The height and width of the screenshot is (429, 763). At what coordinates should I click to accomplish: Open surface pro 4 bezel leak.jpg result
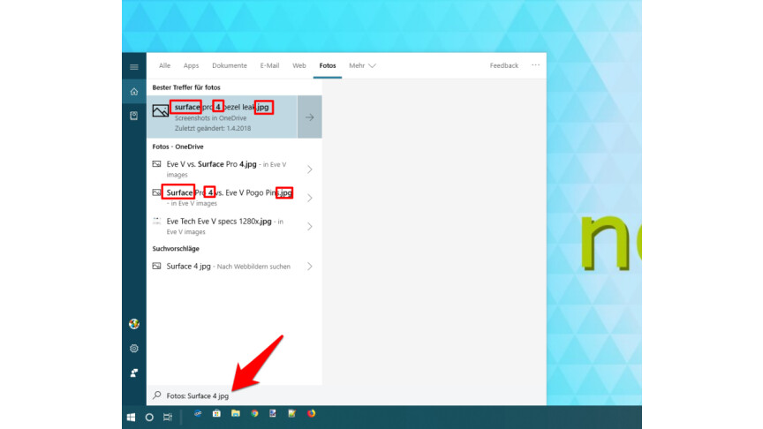(222, 117)
